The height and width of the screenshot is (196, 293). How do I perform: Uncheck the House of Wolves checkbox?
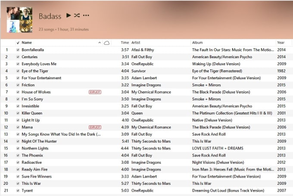(x=18, y=92)
